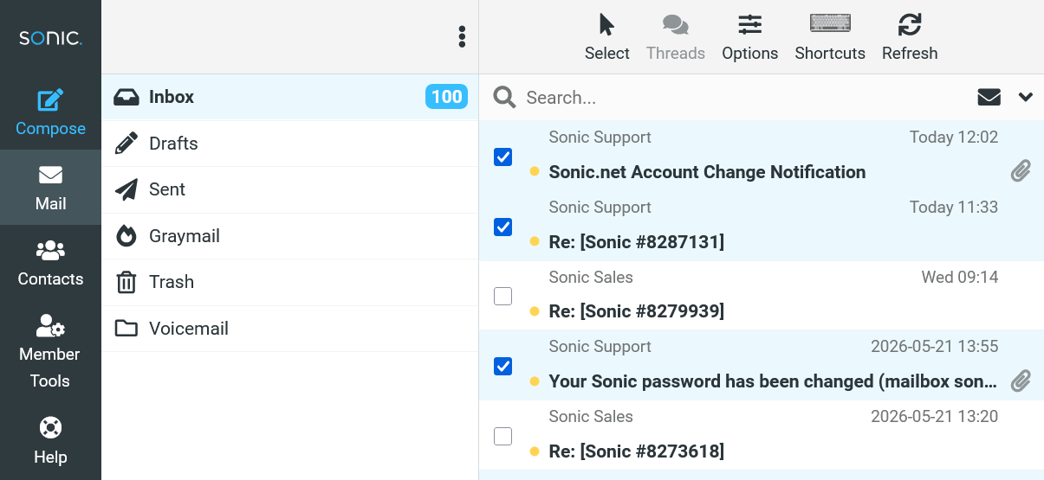Open Your Sonic password has been changed email
Image resolution: width=1044 pixels, height=480 pixels.
pos(772,381)
